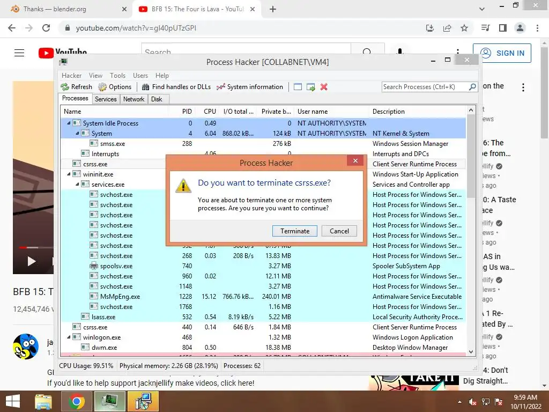Click the Processes: 62 status entry

click(x=242, y=366)
